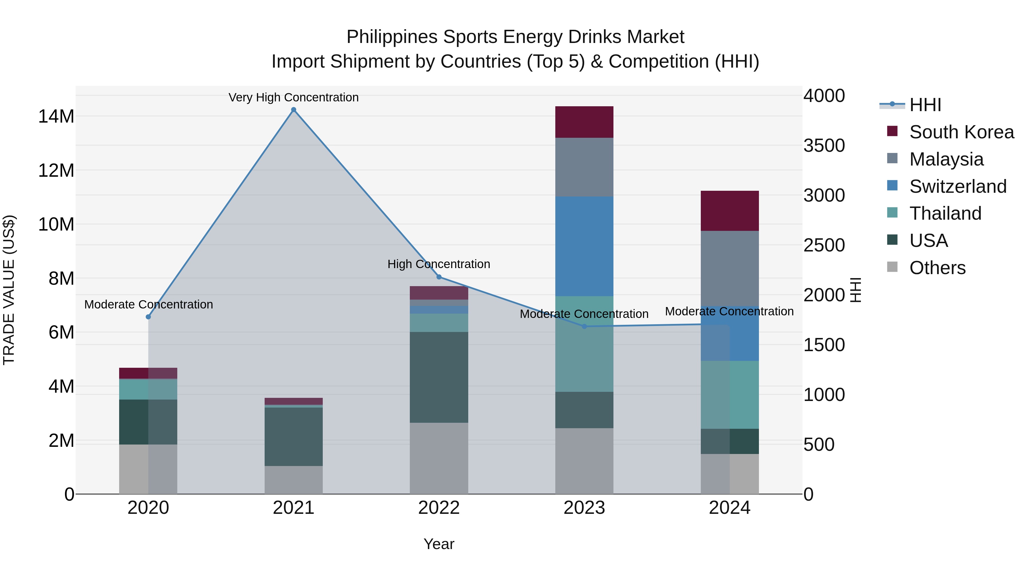The height and width of the screenshot is (580, 1031).
Task: Click the South Korea color swatch in legend
Action: [892, 131]
